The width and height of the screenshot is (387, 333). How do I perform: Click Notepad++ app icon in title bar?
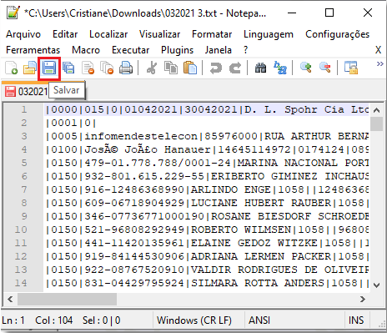point(13,13)
